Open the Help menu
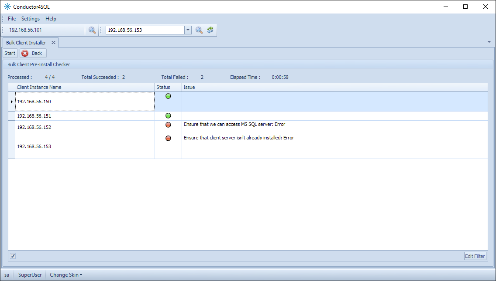The image size is (496, 281). (x=51, y=19)
